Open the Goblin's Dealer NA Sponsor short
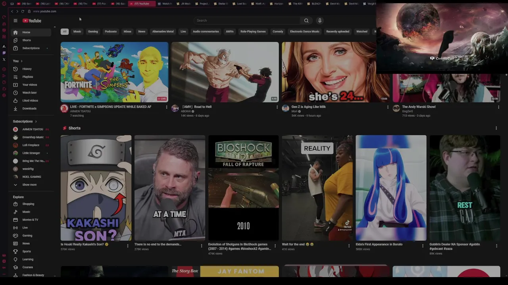 pos(465,188)
